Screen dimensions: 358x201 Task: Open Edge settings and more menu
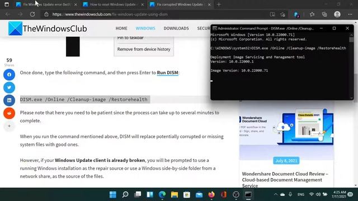(350, 15)
